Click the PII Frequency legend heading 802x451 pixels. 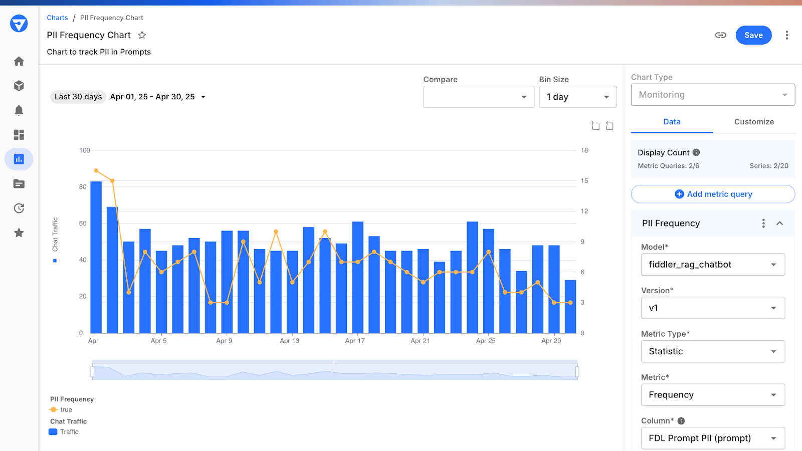pos(72,399)
